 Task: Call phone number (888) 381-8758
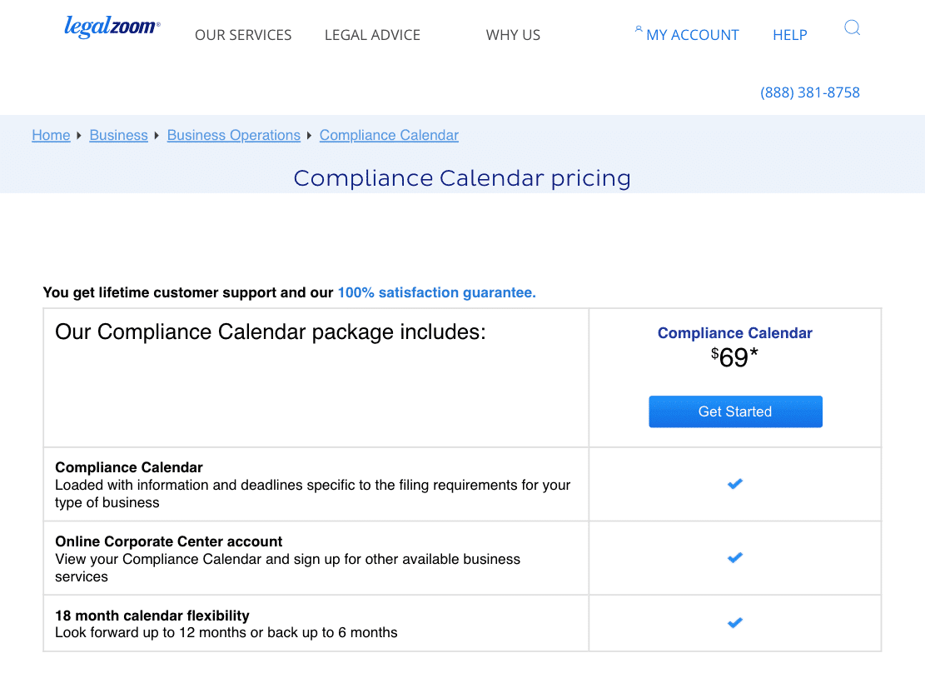(810, 92)
